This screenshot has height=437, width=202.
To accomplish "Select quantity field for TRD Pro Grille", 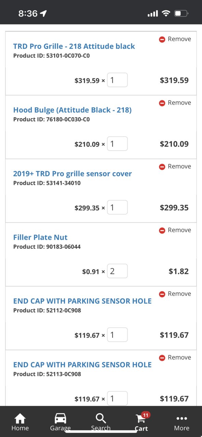I will [x=117, y=80].
